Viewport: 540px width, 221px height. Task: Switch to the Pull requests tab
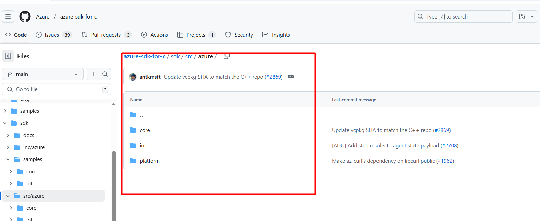click(106, 35)
